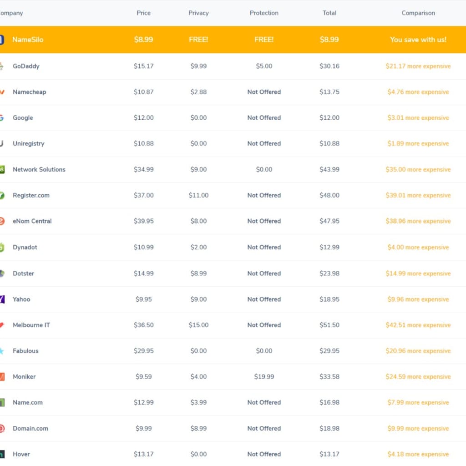Click Dotster total $23.98
This screenshot has width=466, height=466.
pos(329,274)
